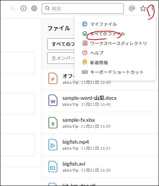Open the 全メンバー member filter dropdown
This screenshot has height=186, width=159.
point(61,58)
